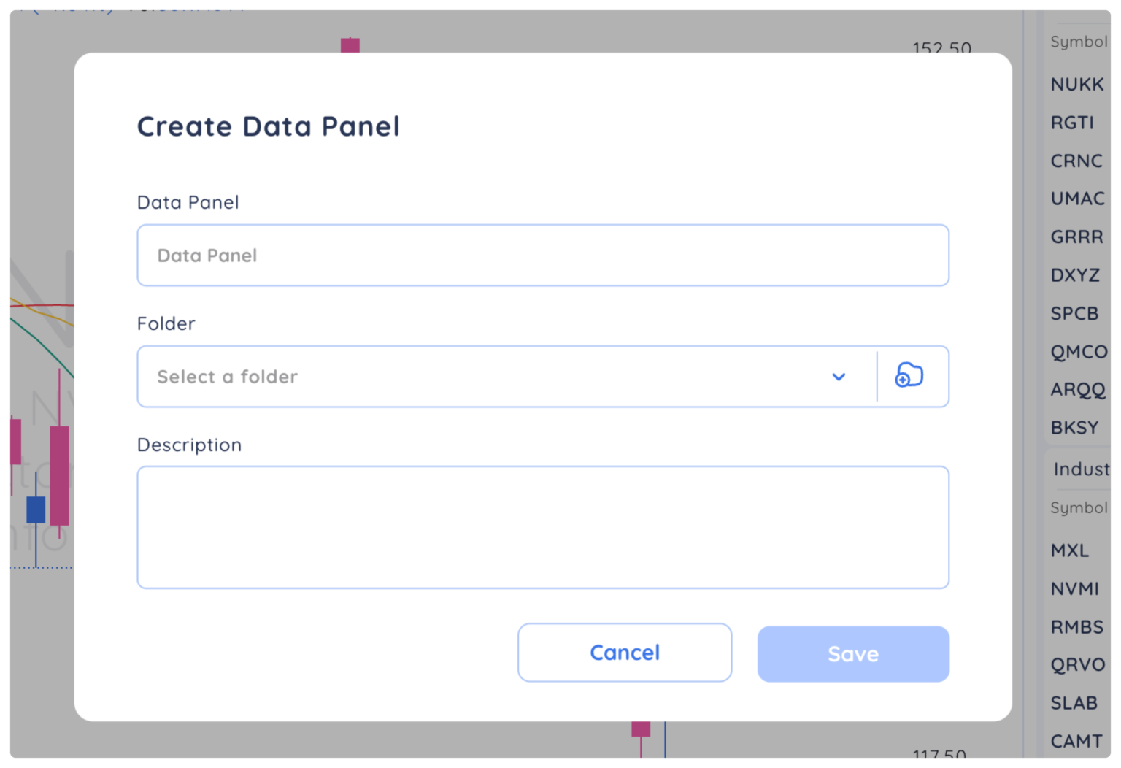Click the create new folder icon
This screenshot has width=1121, height=768.
coord(909,376)
